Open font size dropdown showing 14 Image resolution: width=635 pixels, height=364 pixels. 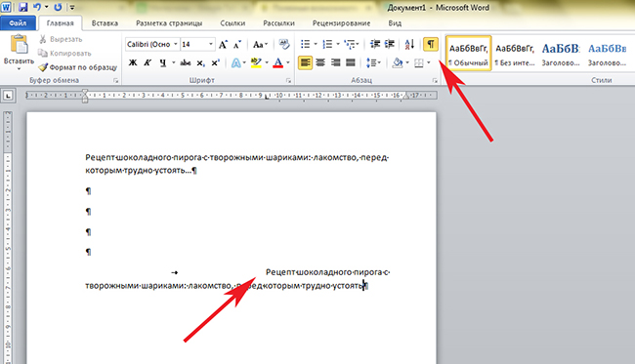pos(211,44)
